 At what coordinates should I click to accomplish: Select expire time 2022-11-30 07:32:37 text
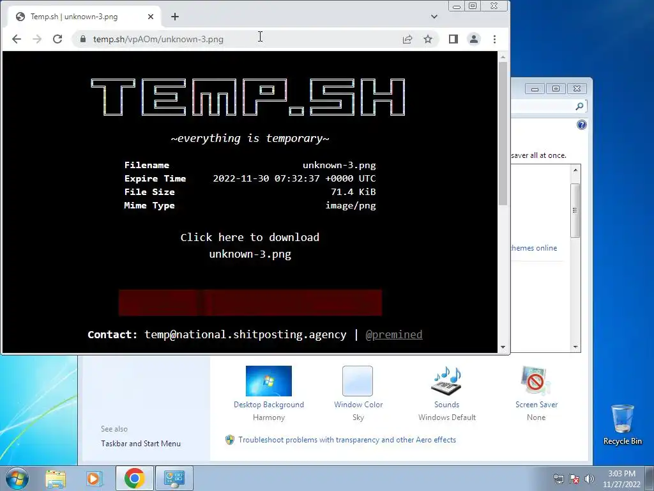tap(294, 179)
